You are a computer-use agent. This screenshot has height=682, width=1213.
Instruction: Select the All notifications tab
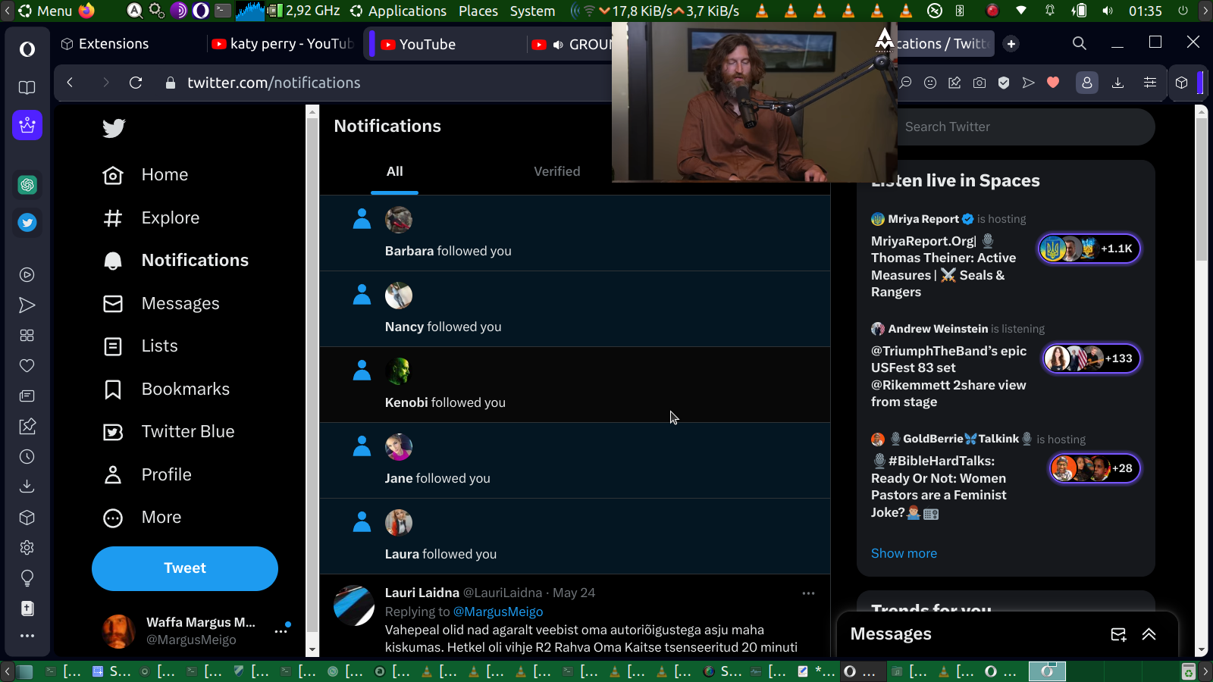pyautogui.click(x=394, y=172)
